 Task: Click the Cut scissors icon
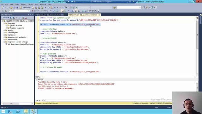(x=45, y=8)
